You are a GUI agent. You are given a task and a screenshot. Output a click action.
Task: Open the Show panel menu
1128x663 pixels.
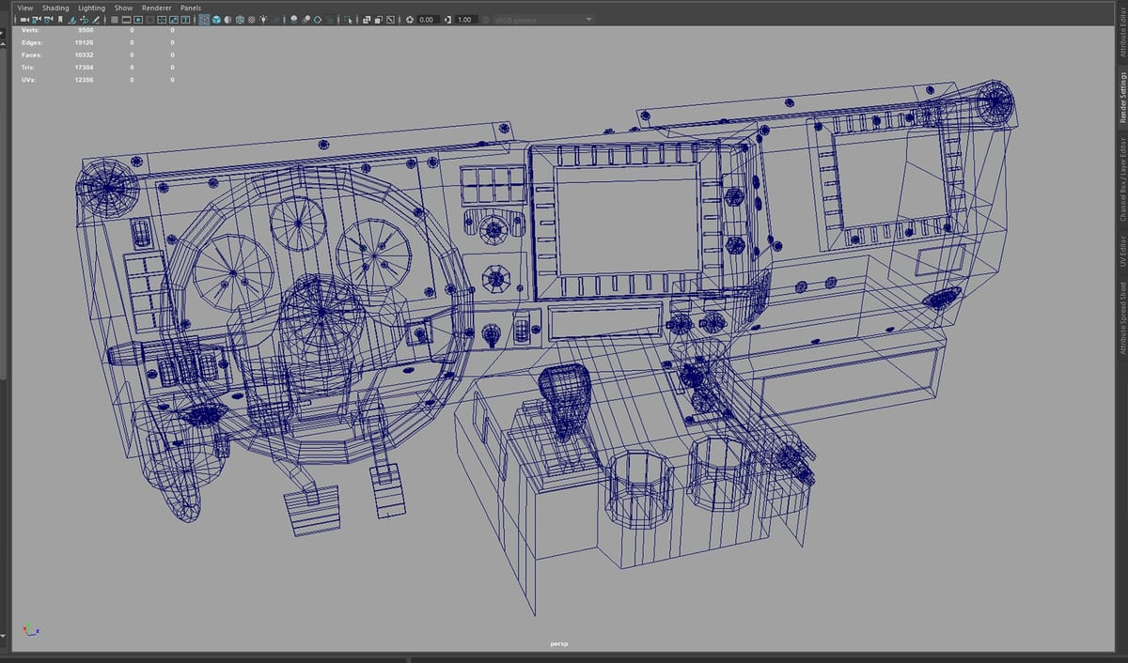point(123,8)
